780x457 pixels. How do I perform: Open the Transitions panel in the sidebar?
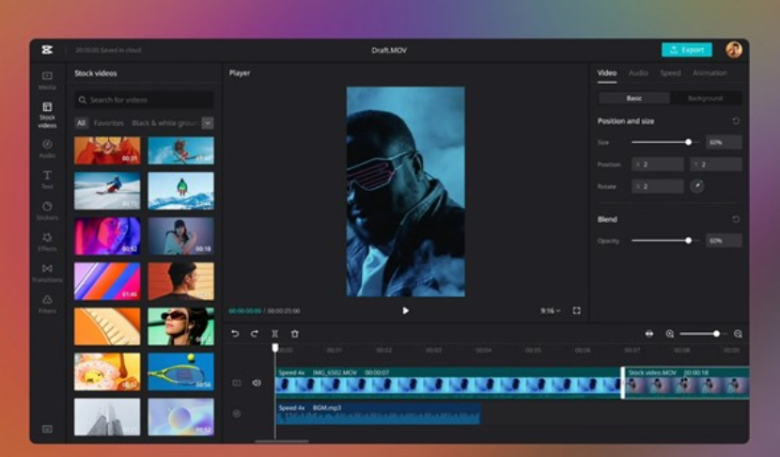[47, 272]
